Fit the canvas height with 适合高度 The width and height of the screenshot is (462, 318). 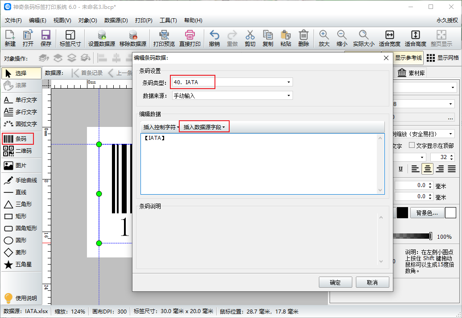coord(416,38)
